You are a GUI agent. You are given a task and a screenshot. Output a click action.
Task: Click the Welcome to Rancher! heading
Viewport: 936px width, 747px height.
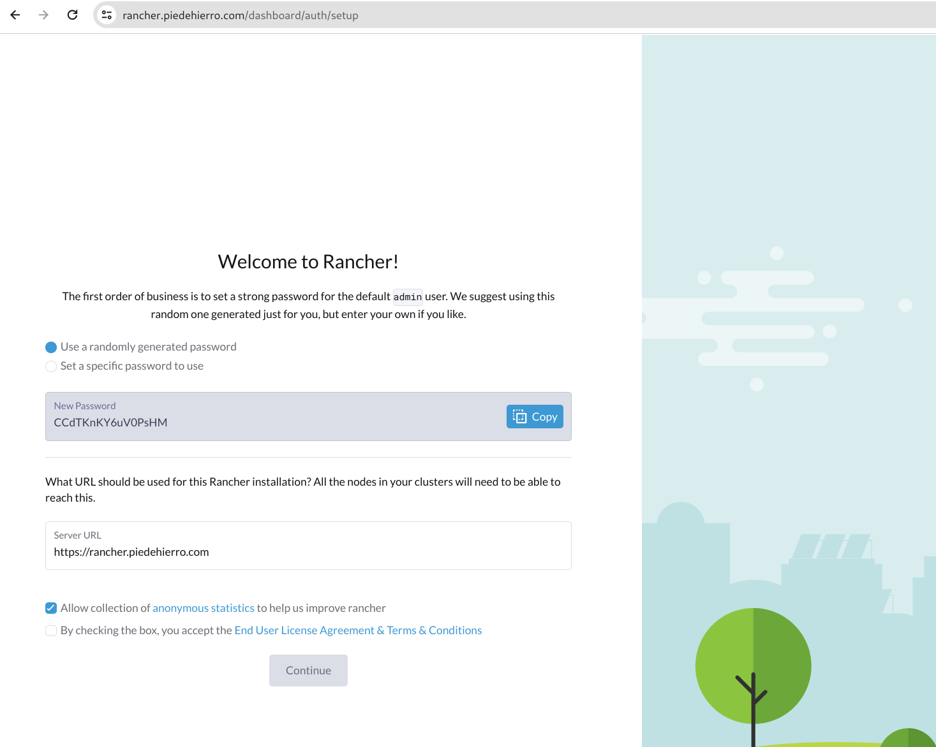point(308,262)
